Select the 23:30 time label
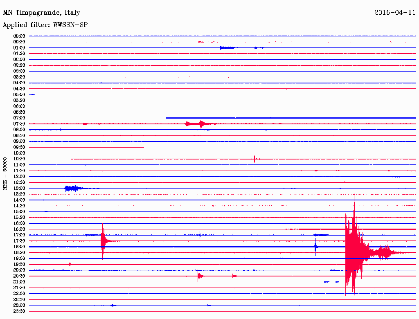The height and width of the screenshot is (319, 419). coord(19,311)
